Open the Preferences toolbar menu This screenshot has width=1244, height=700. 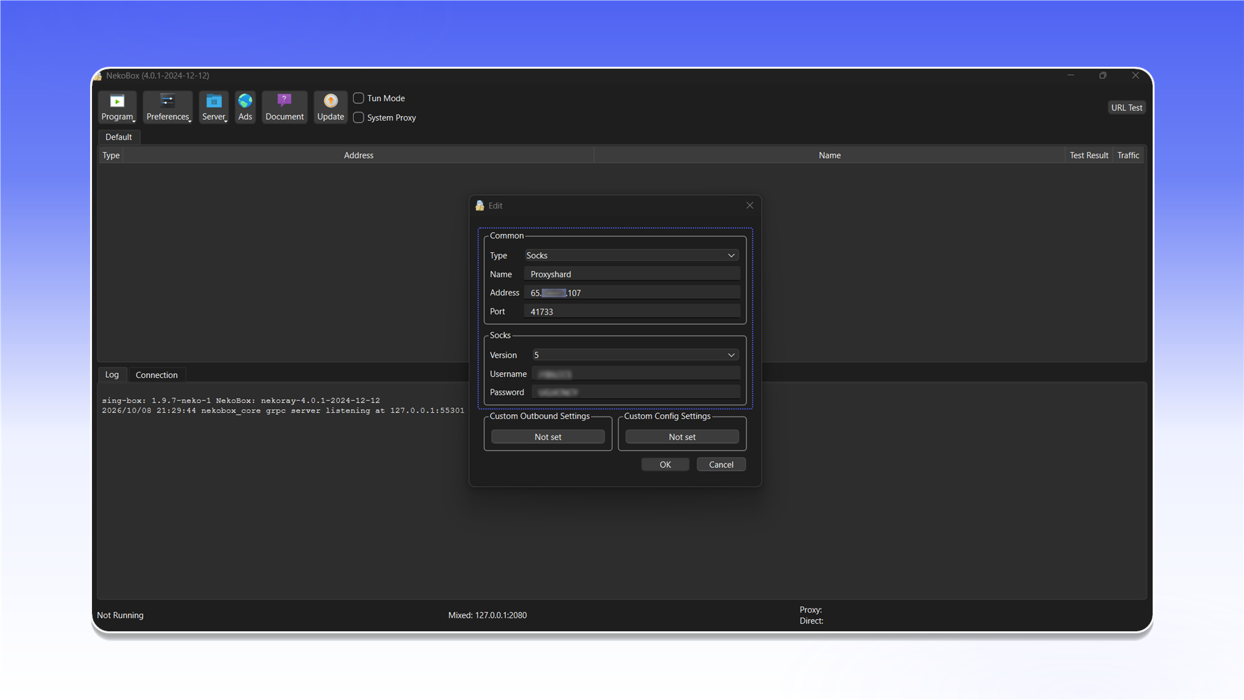click(168, 107)
